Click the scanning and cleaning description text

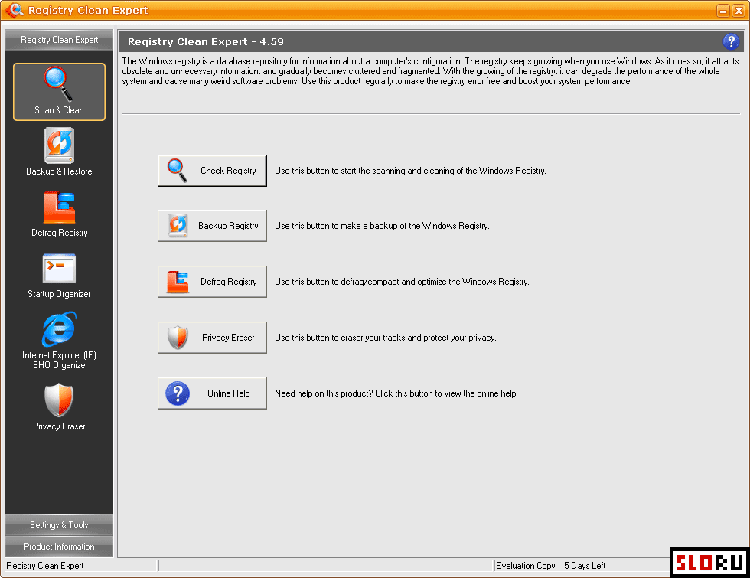410,171
